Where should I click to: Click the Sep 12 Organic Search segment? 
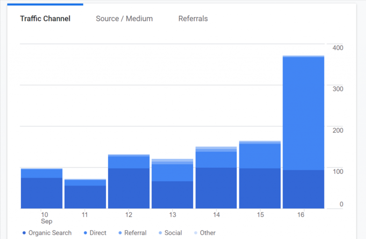(x=129, y=188)
